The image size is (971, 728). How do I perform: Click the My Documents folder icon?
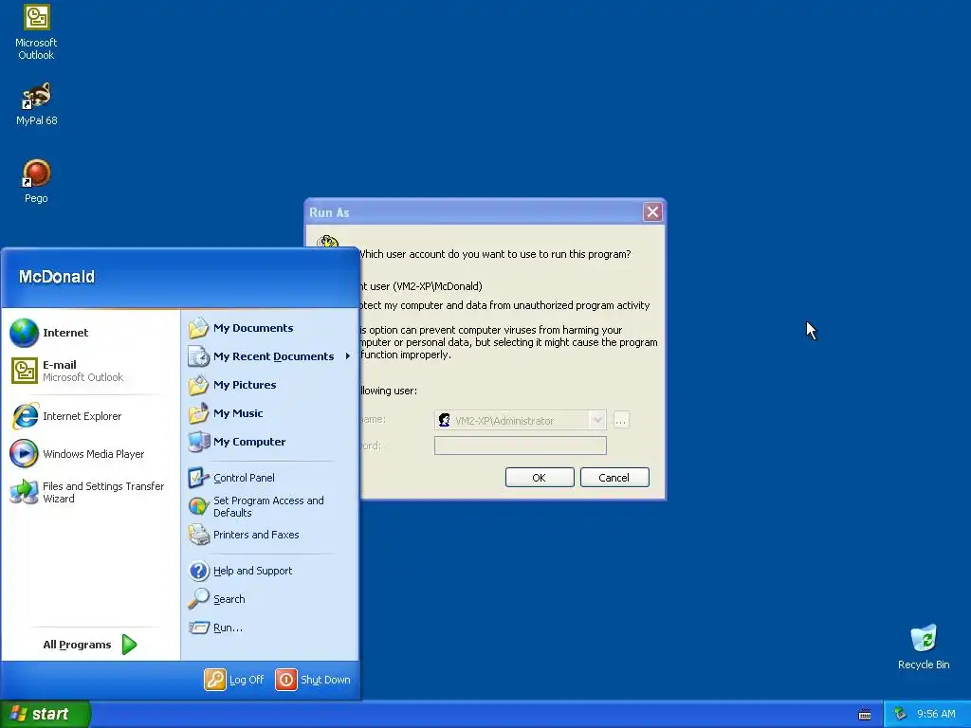click(199, 327)
